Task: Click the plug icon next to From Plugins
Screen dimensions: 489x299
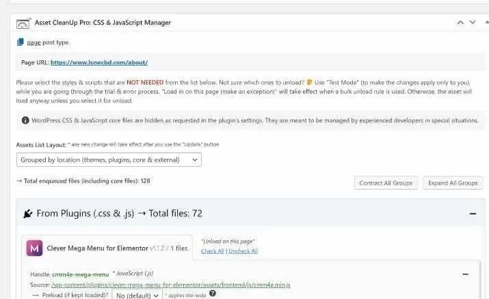Action: (28, 213)
